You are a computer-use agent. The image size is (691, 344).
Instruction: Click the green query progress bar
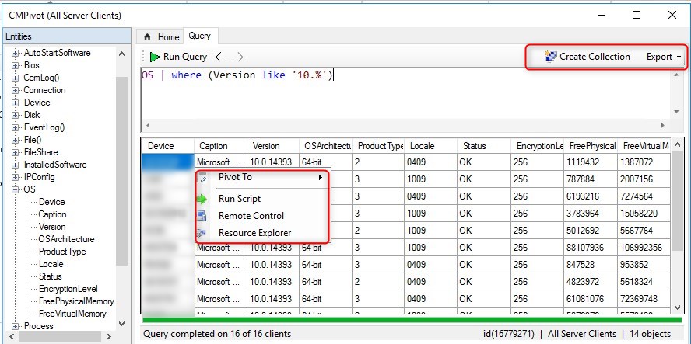pyautogui.click(x=412, y=320)
